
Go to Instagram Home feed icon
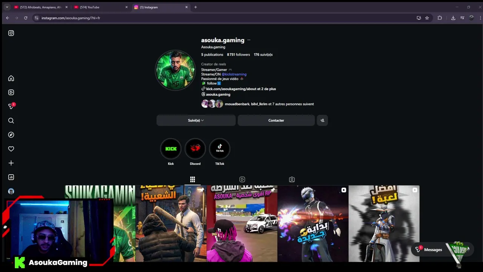11,78
